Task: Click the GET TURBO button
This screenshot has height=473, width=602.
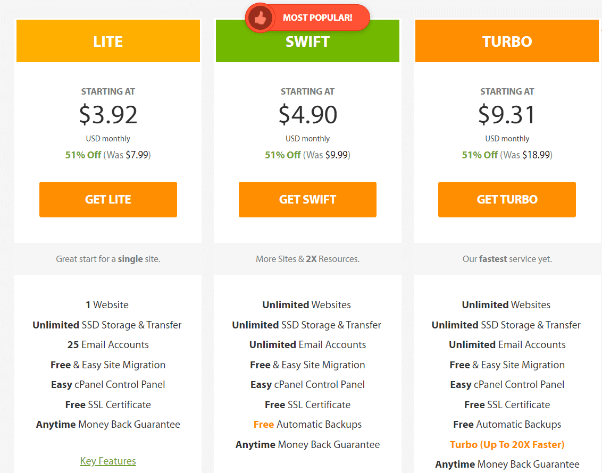Action: [507, 199]
